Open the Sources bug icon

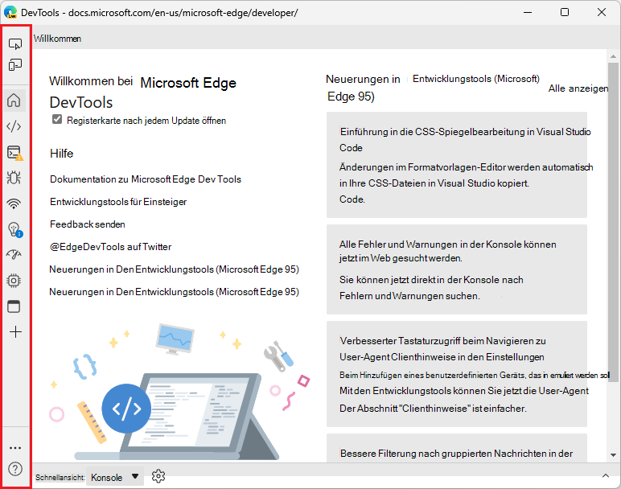click(x=14, y=178)
